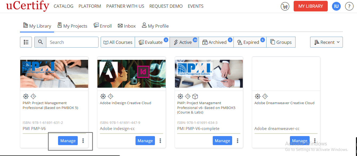357x156 pixels.
Task: Click the red MY LIBRARY button
Action: click(x=310, y=6)
